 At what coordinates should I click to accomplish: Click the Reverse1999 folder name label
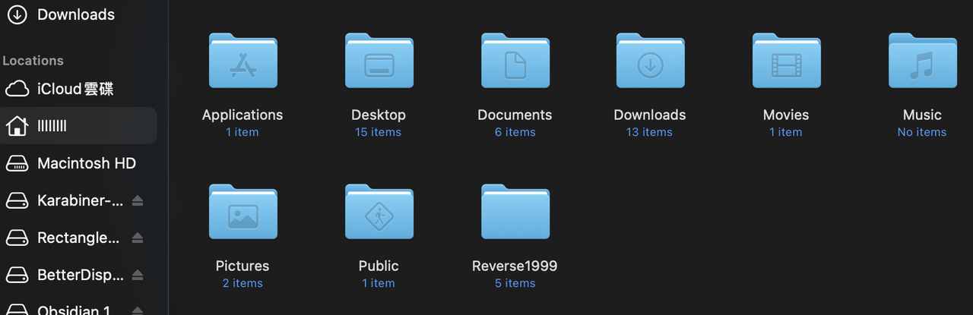point(515,266)
